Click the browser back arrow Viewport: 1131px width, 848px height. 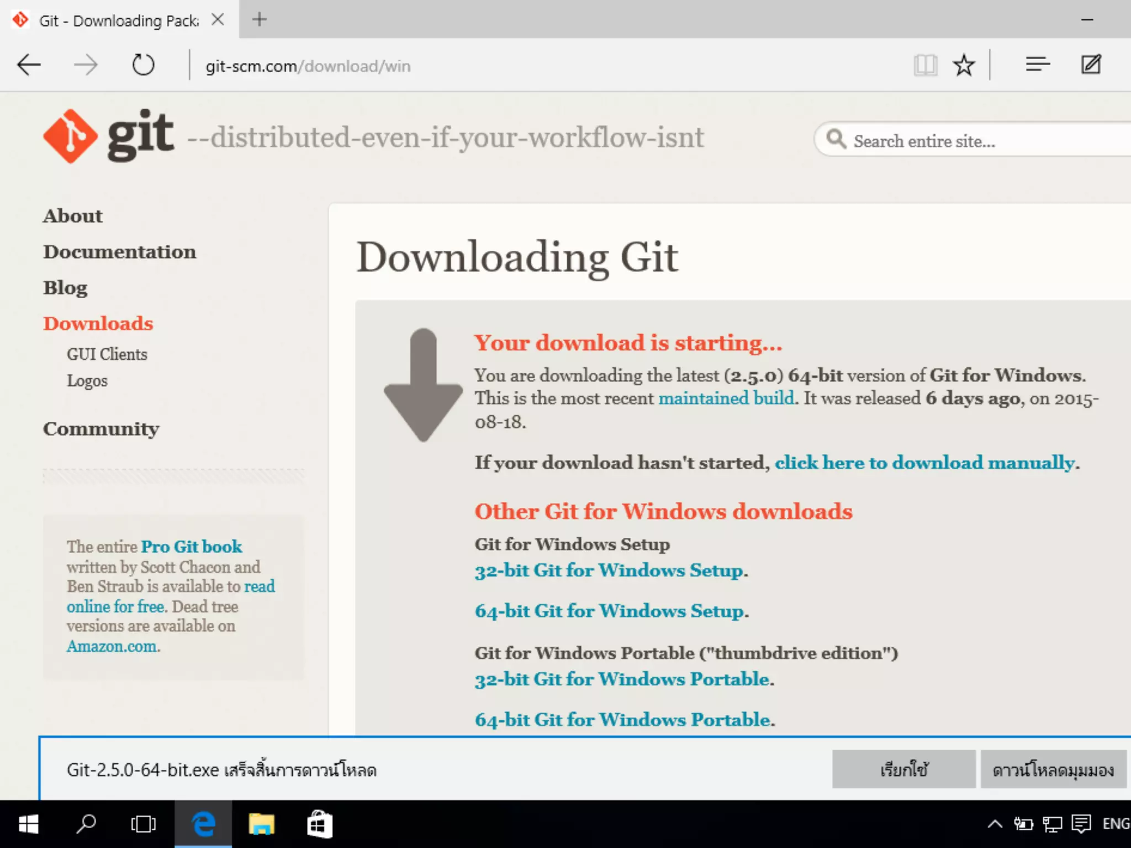29,65
